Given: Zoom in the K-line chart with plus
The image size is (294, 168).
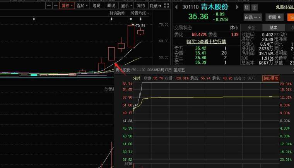Looking at the screenshot, I should pos(49,6).
